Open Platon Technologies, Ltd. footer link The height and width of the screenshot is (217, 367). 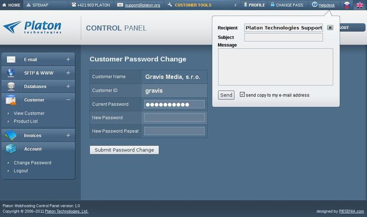[67, 212]
